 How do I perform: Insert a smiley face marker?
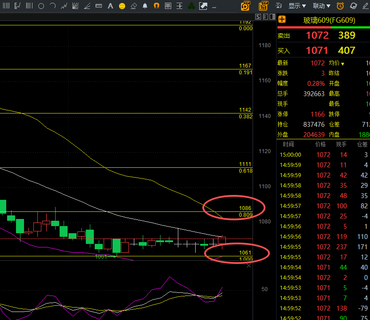[x=122, y=6]
